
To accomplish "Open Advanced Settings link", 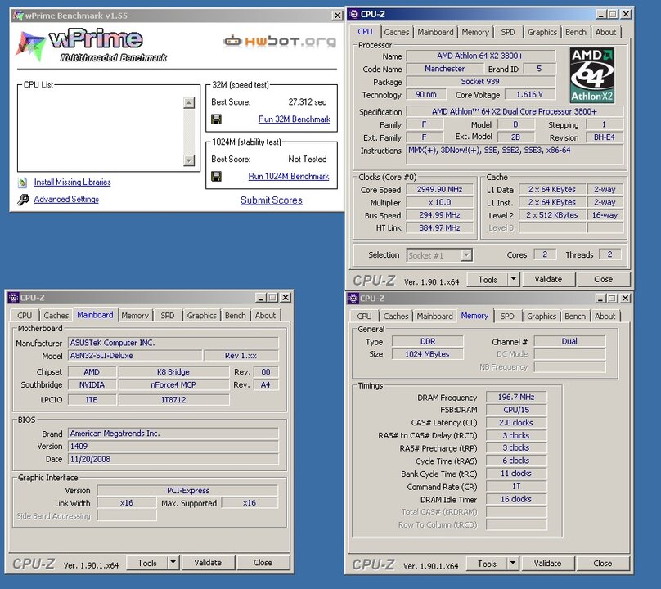I will [x=66, y=199].
